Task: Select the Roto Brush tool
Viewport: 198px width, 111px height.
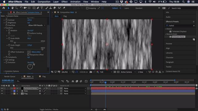Action: click(59, 8)
